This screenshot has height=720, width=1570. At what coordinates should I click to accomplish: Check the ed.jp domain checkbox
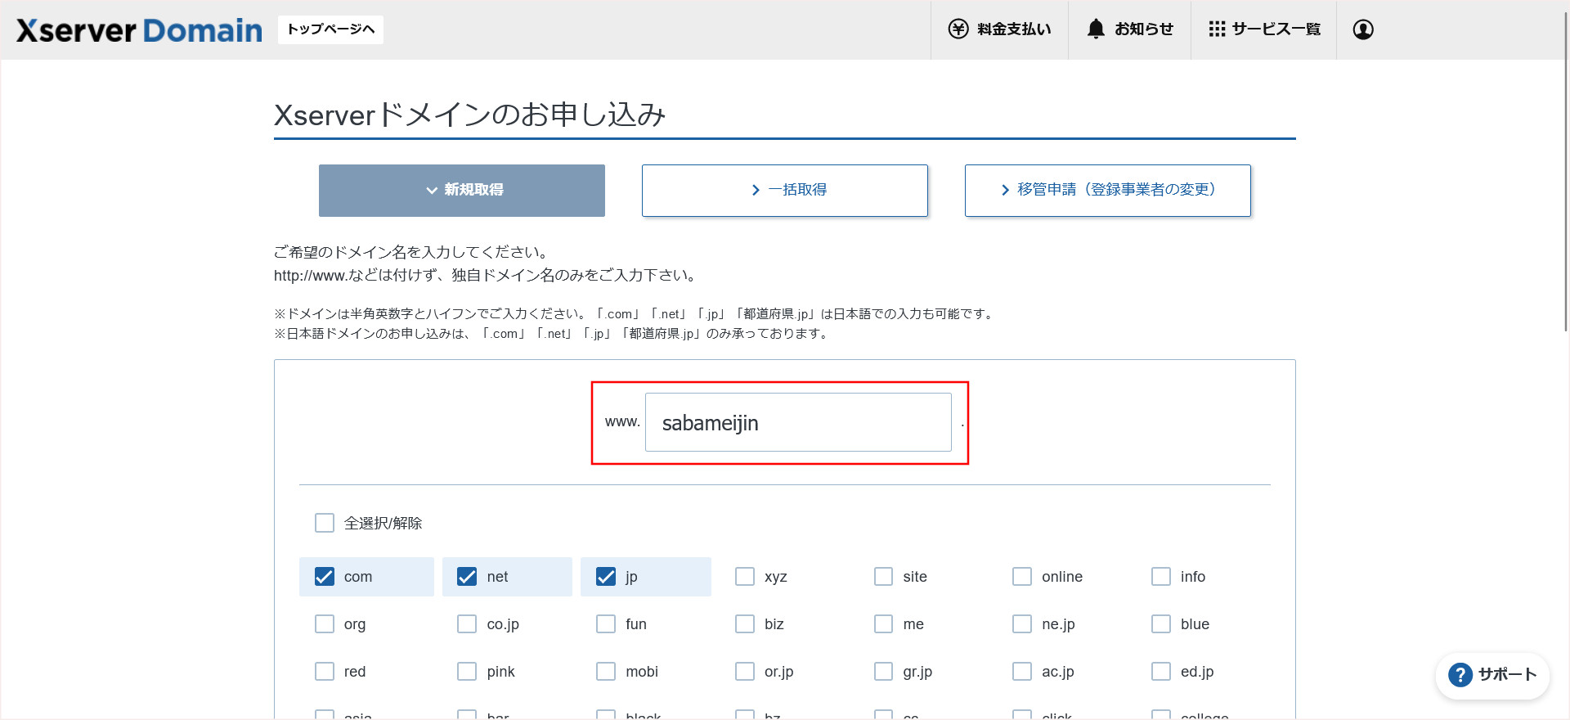[x=1161, y=672]
